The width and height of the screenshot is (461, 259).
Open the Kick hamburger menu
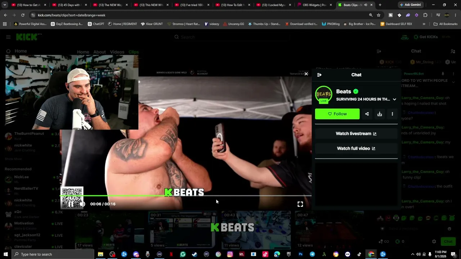click(8, 37)
